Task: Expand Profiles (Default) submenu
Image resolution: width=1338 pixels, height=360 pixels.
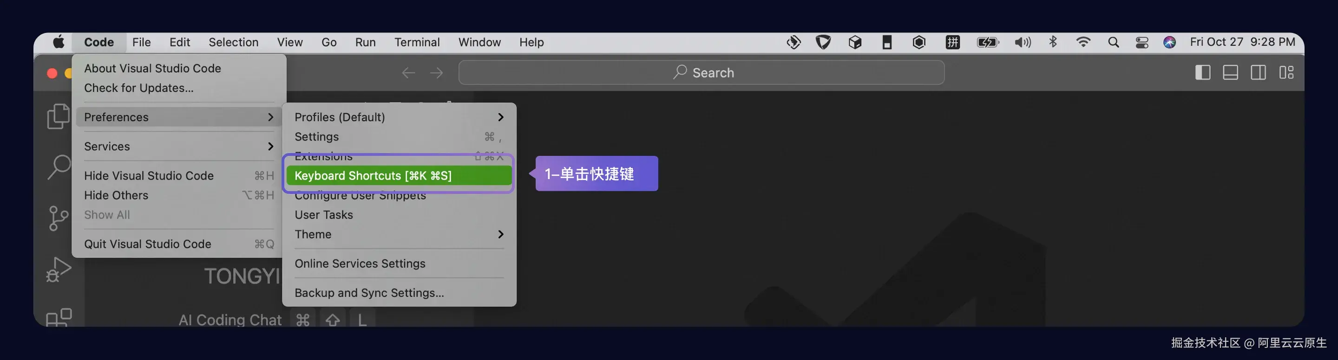Action: [399, 117]
